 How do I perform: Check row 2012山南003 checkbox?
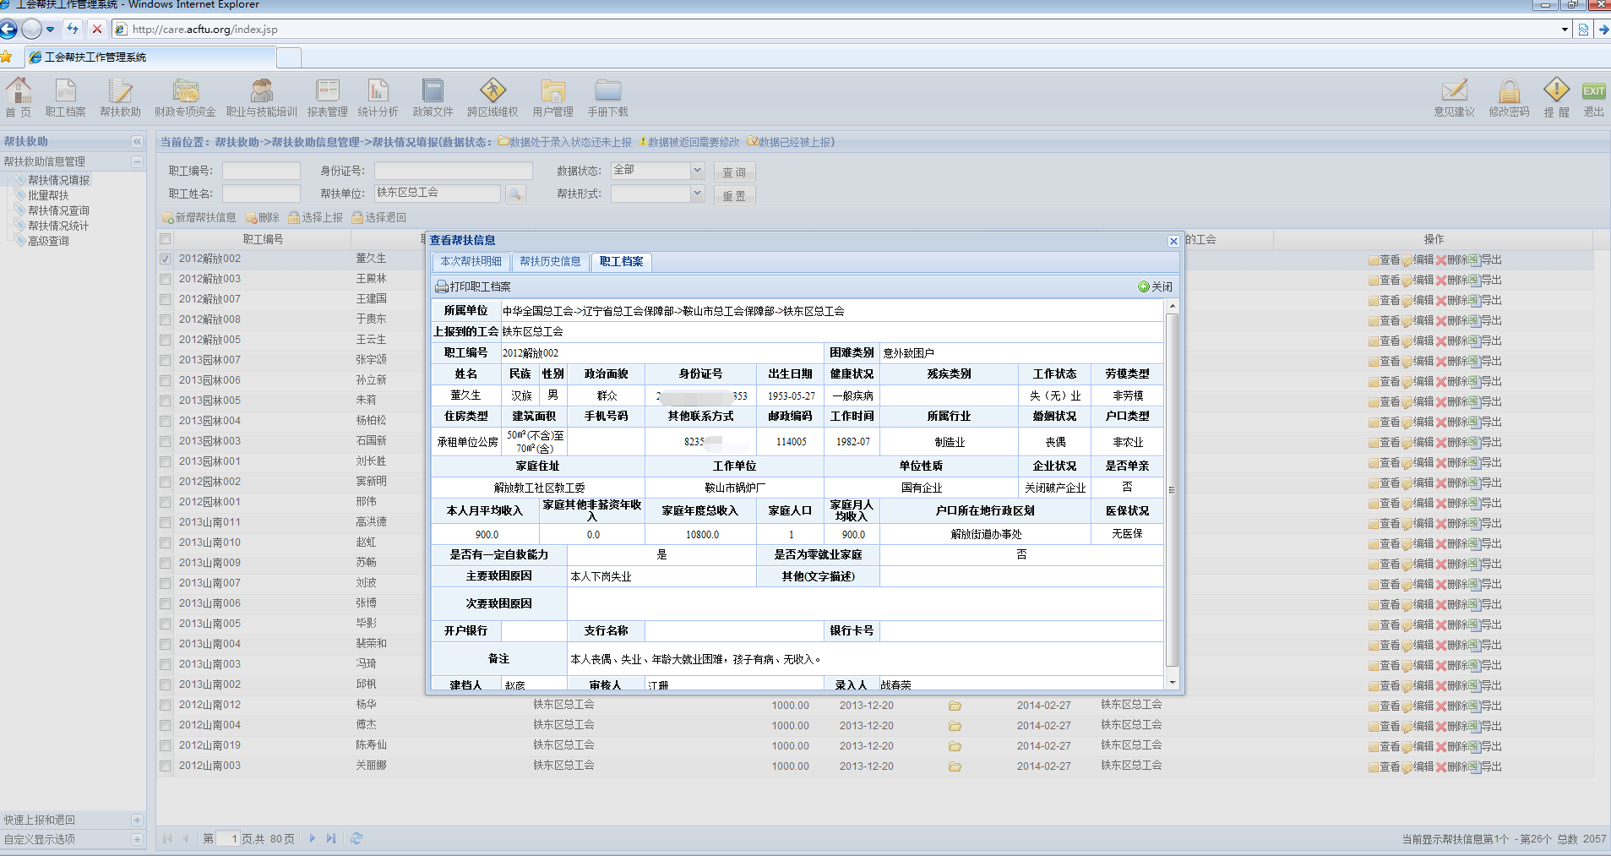166,766
